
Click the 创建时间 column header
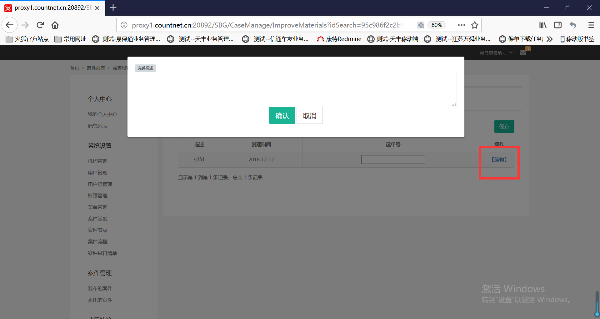coord(261,144)
